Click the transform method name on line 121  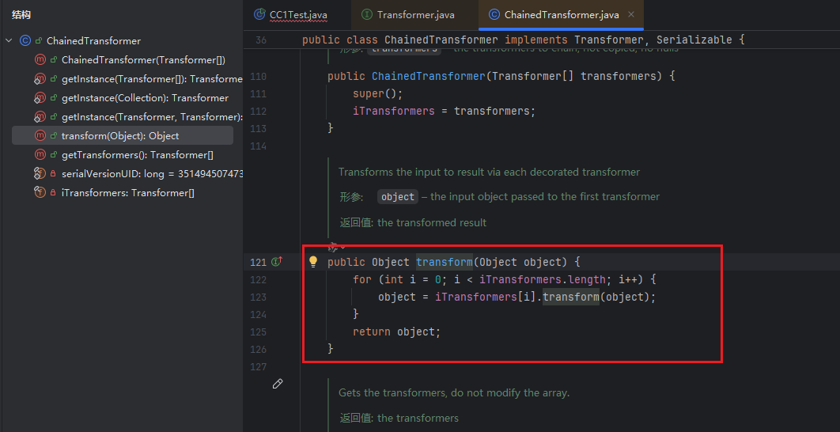(x=444, y=262)
